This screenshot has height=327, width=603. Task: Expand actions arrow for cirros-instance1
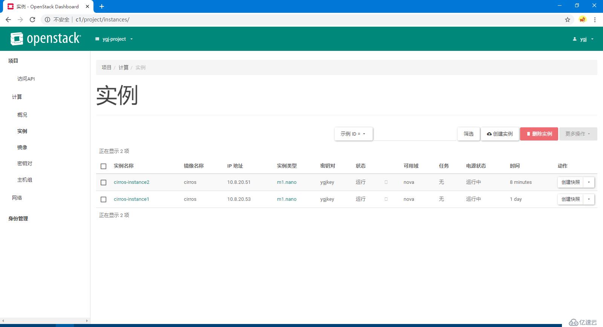589,199
